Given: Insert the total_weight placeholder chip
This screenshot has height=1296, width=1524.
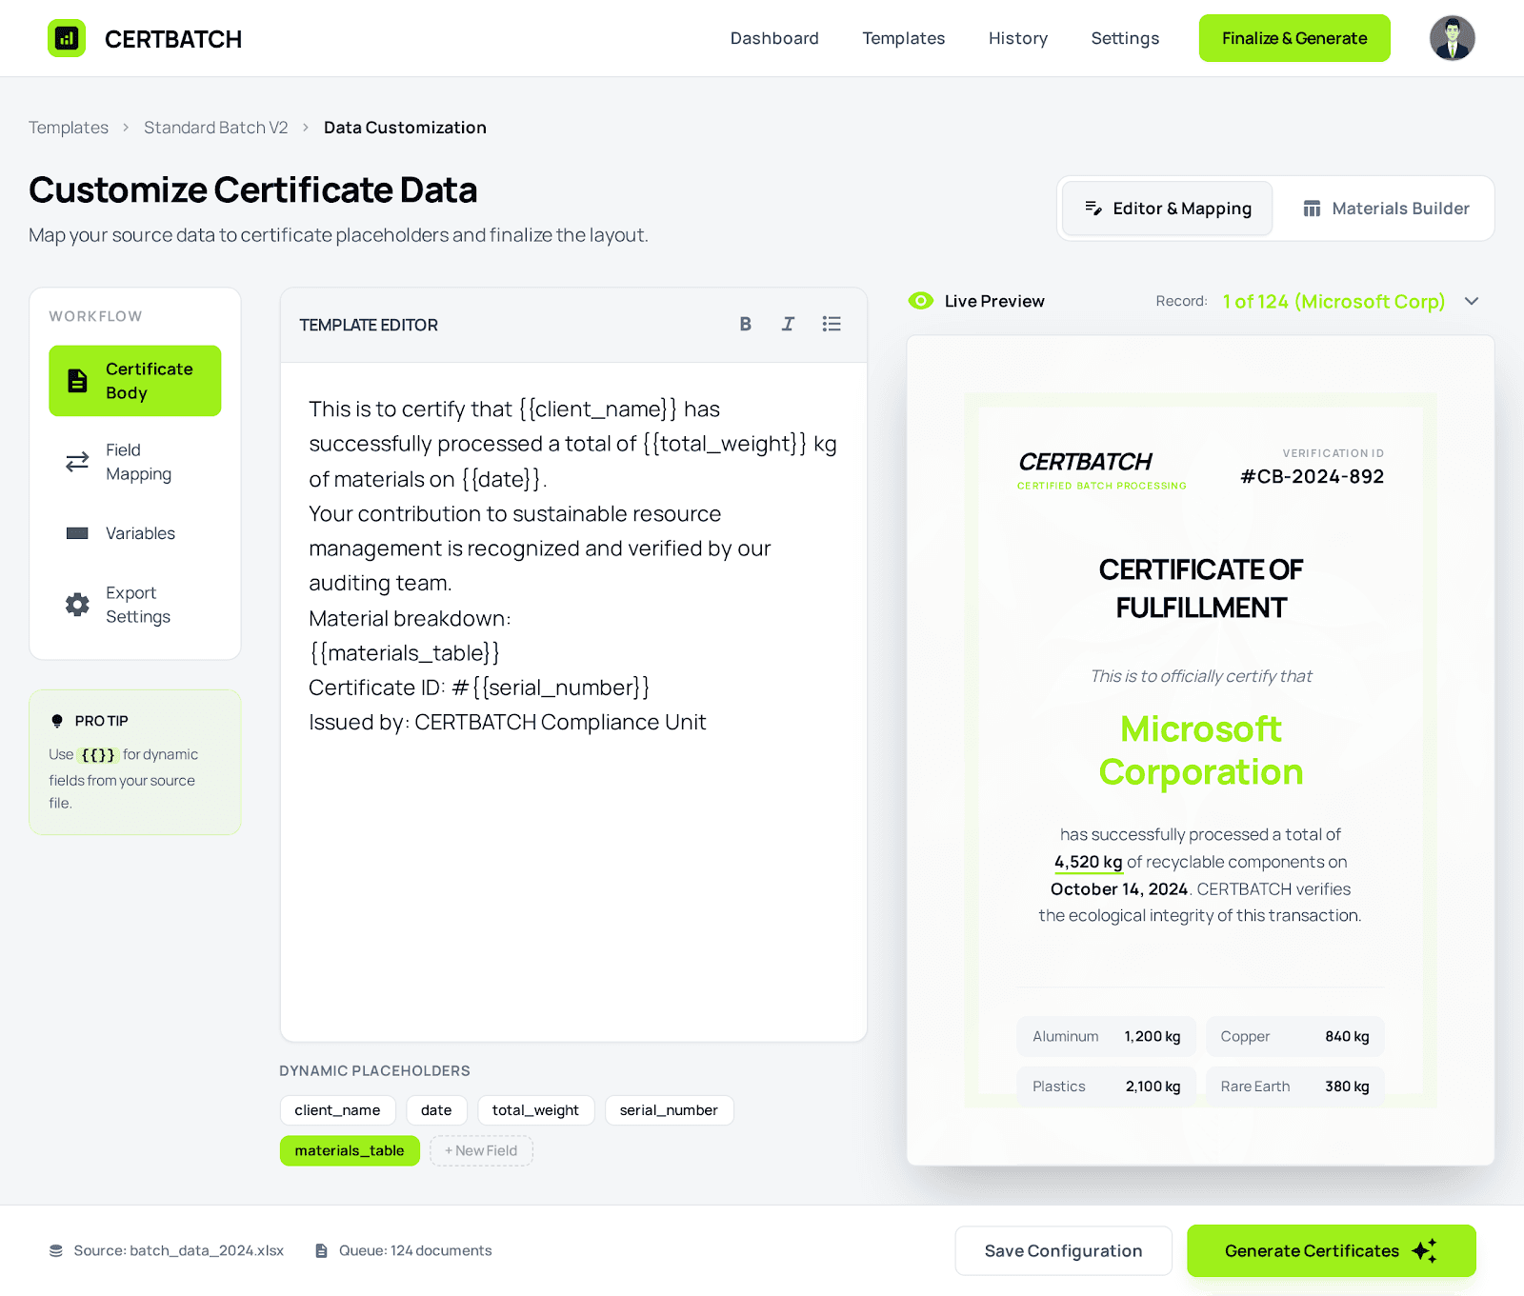Looking at the screenshot, I should (535, 1110).
